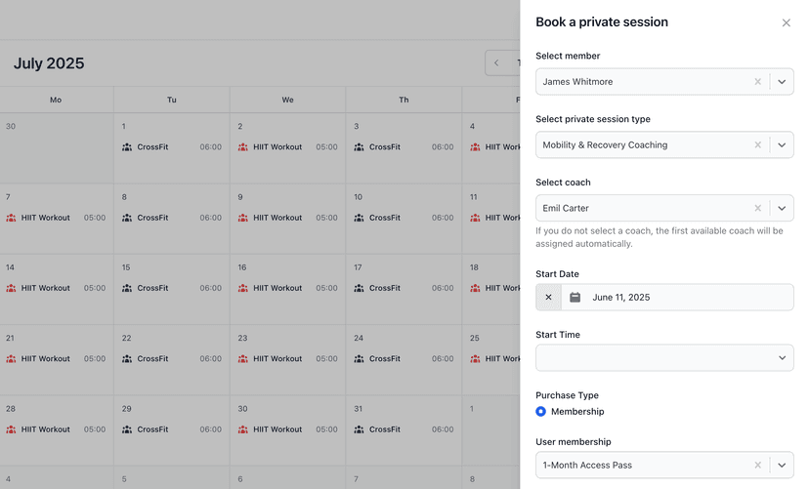Click the group icon of July 22 CrossFit
This screenshot has width=809, height=489.
[x=127, y=359]
